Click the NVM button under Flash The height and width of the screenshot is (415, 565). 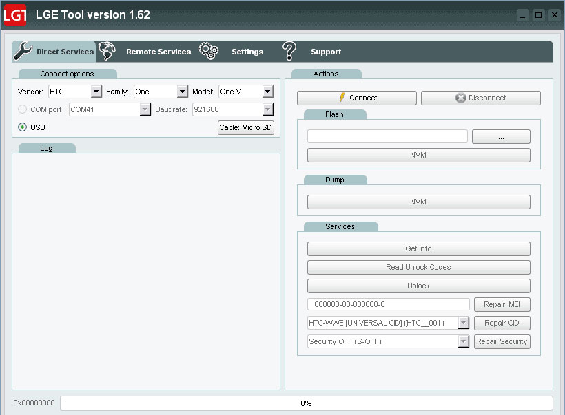pyautogui.click(x=419, y=155)
